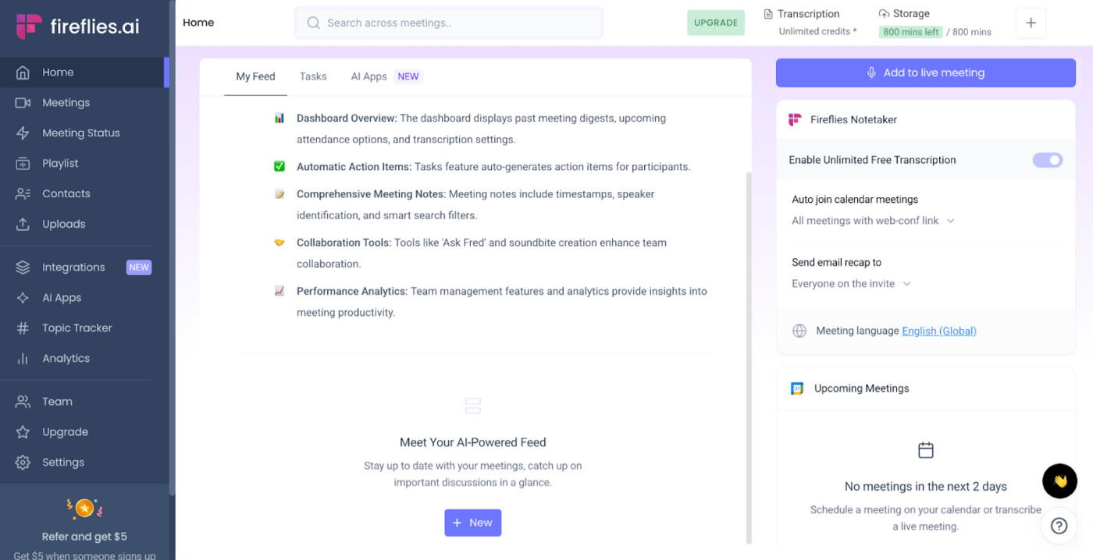Click the green Upgrade button

[716, 23]
